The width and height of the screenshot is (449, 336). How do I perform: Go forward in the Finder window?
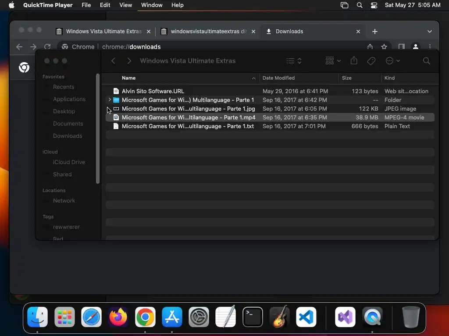(129, 61)
